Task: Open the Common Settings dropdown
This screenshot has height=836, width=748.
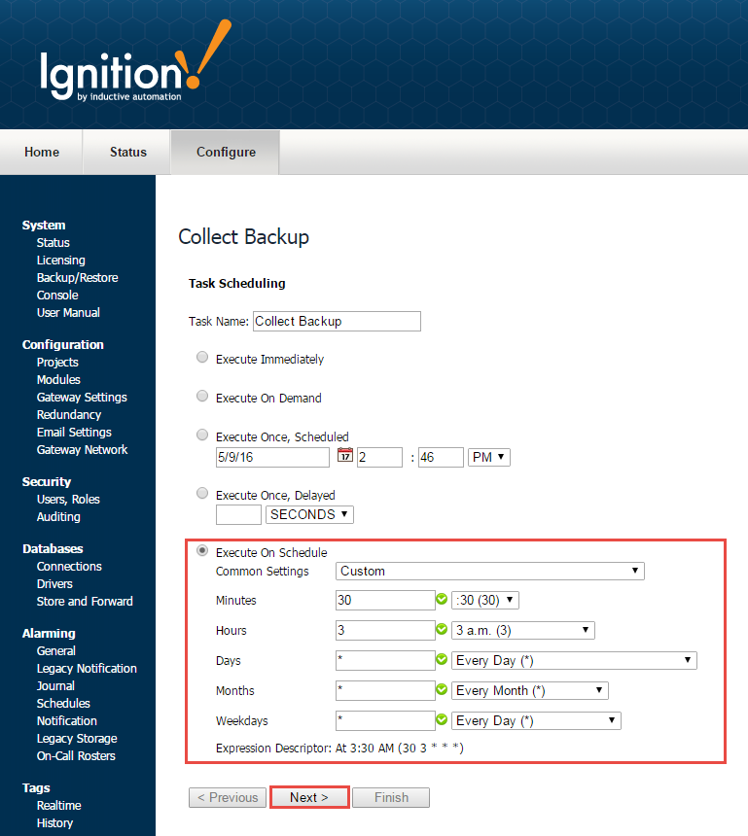Action: click(x=489, y=571)
